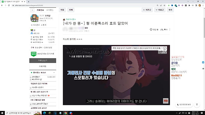Open 카페관리 management link
205x115 pixels.
click(35, 25)
